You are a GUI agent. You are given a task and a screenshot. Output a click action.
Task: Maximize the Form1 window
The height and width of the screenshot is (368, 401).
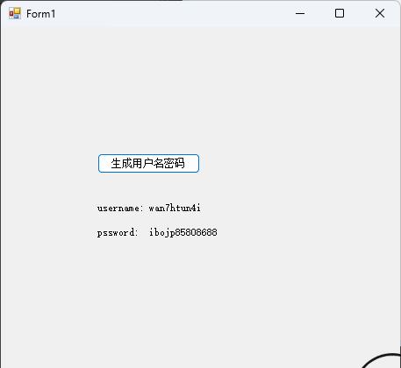click(340, 13)
